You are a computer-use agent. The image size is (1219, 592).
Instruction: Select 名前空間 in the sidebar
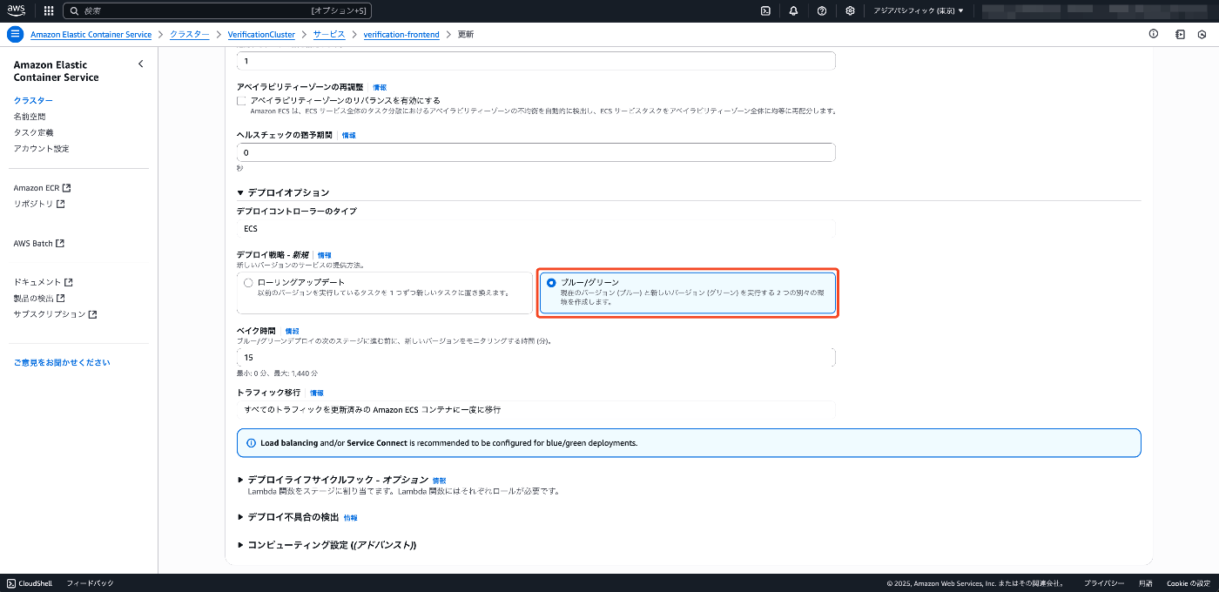click(x=30, y=117)
